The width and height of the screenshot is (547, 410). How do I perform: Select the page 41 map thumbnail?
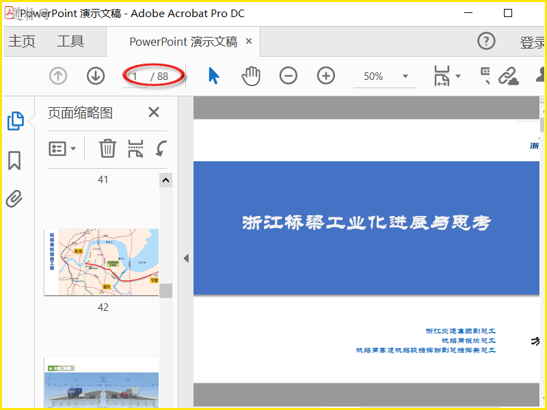point(101,262)
